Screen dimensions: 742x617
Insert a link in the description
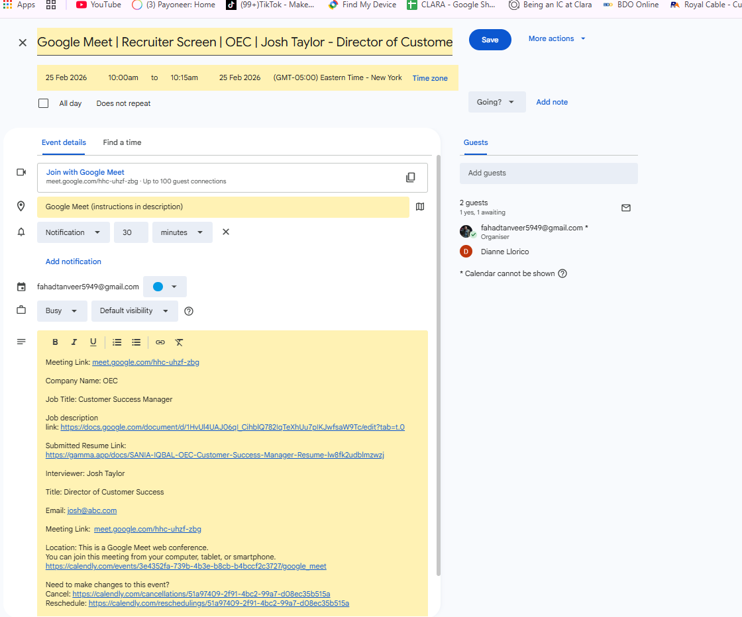(x=160, y=342)
